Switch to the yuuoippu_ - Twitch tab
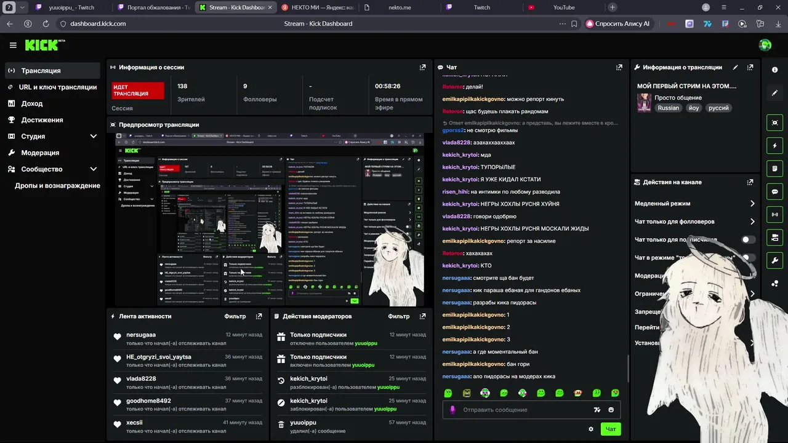 pos(70,7)
